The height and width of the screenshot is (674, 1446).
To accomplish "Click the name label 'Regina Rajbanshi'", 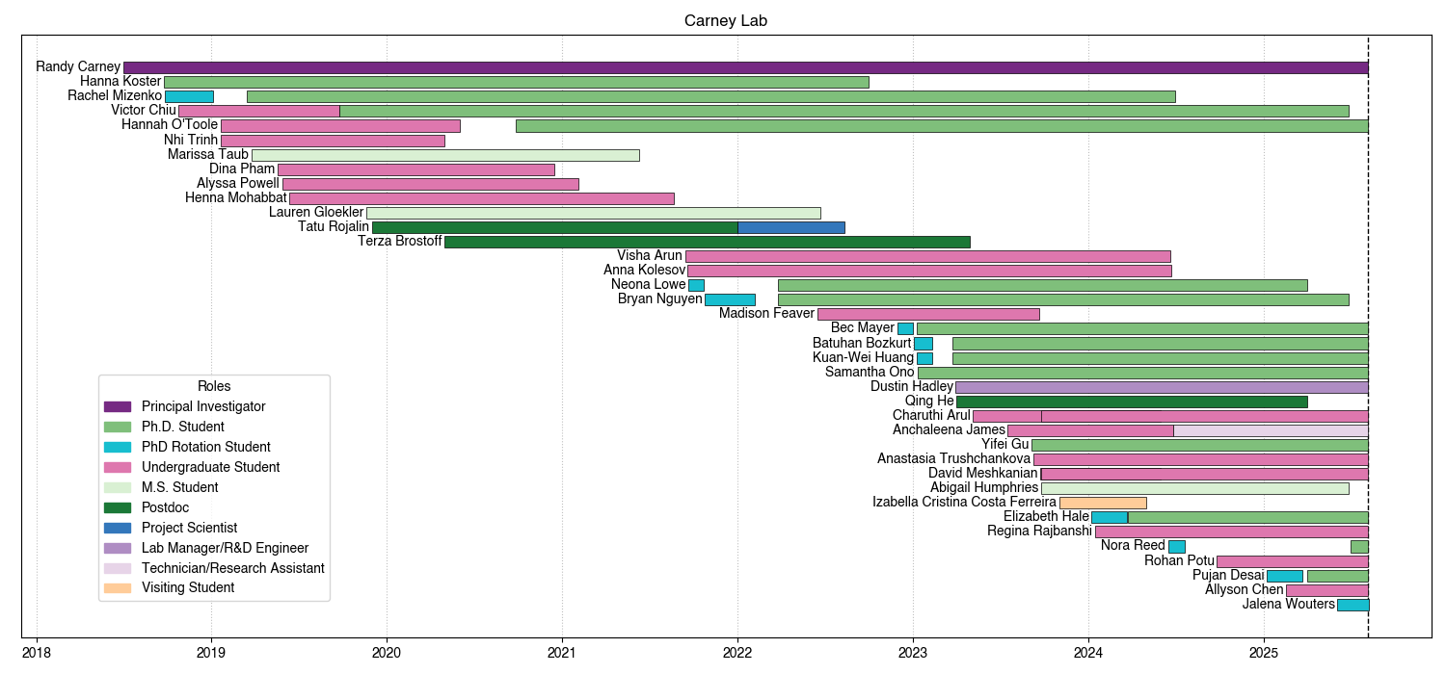I will point(1040,531).
